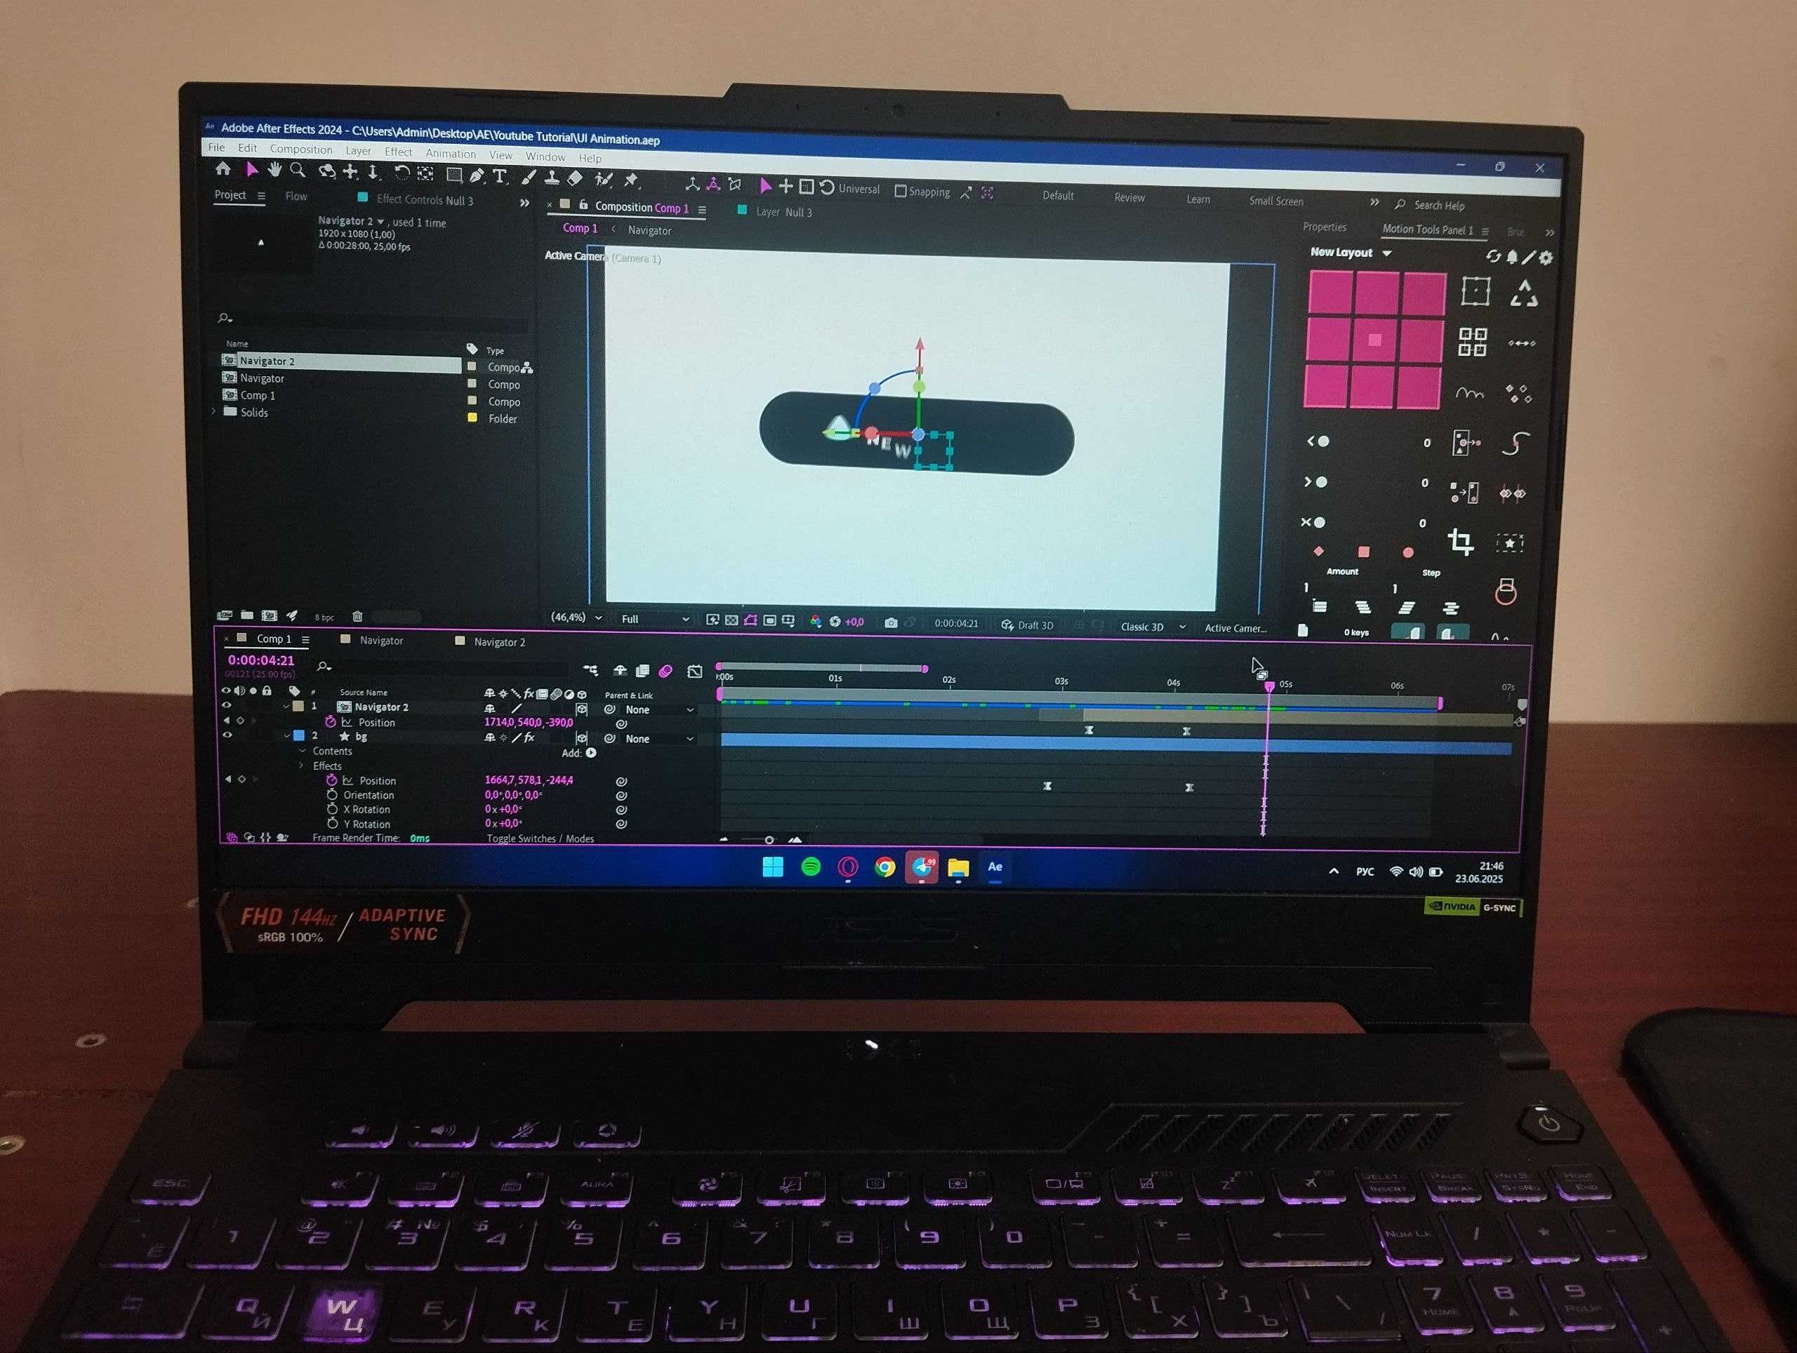Click the show channel color icon
The height and width of the screenshot is (1353, 1797).
pyautogui.click(x=816, y=621)
